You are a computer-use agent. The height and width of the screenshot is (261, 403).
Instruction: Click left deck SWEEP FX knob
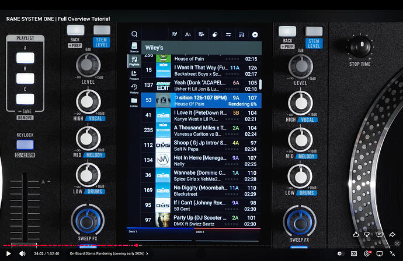(x=88, y=220)
